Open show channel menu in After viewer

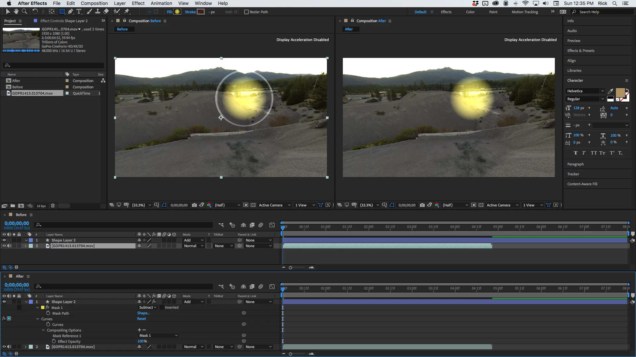pos(437,205)
